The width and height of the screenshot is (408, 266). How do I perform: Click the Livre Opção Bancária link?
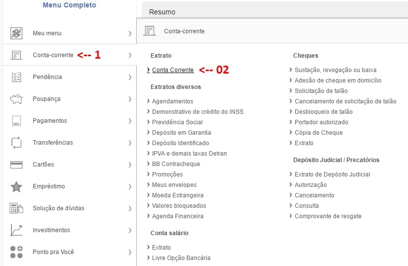(x=181, y=258)
